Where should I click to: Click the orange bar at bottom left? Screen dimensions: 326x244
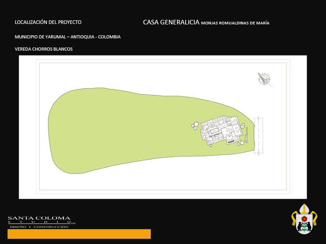(x=79, y=234)
